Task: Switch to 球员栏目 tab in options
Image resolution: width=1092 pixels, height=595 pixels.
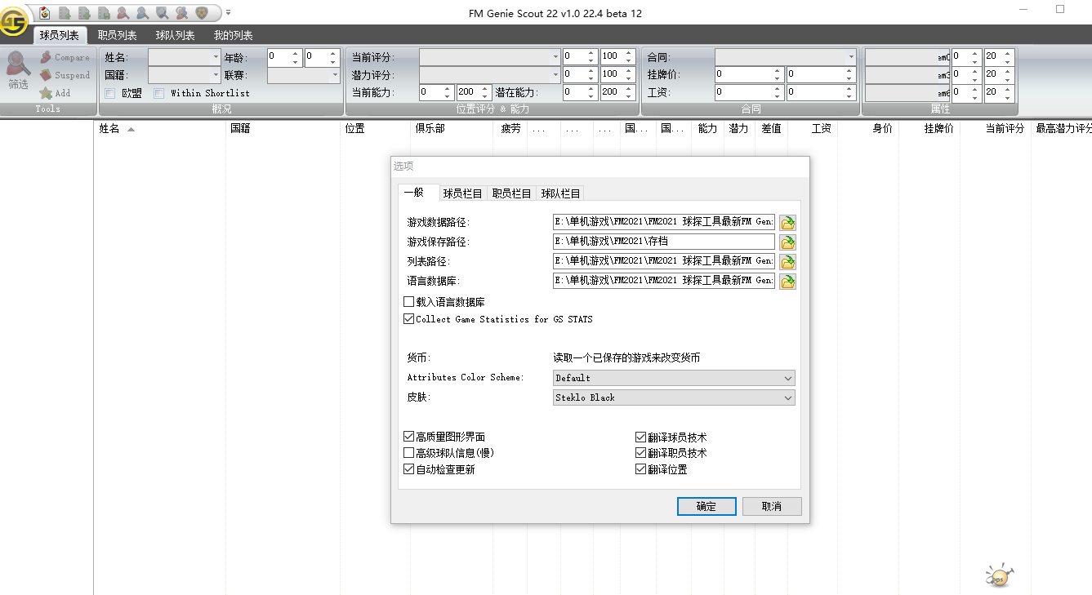Action: tap(462, 193)
